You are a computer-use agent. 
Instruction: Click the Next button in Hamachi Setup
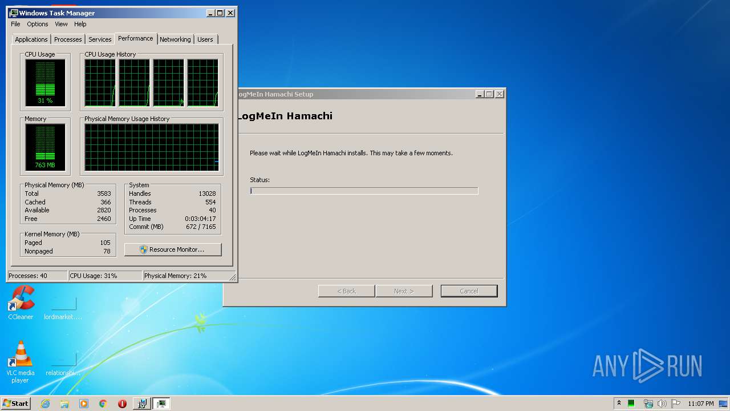coord(404,291)
